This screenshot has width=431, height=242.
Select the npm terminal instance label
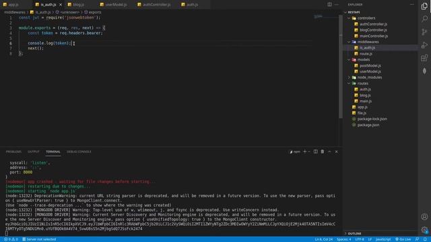click(x=295, y=152)
